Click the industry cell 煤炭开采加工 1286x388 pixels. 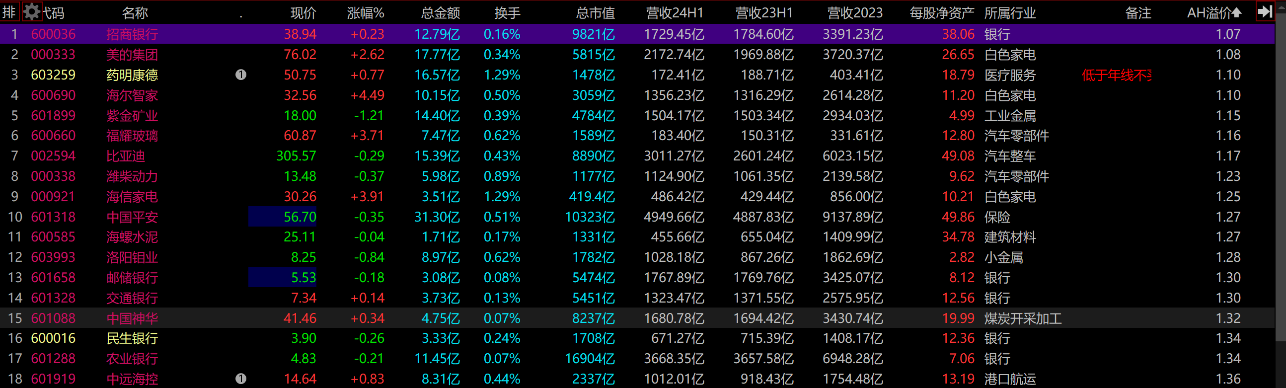(x=1022, y=318)
